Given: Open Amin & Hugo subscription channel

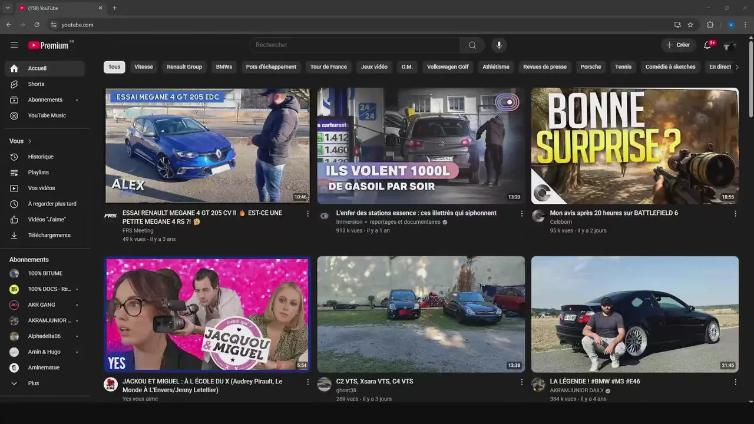Looking at the screenshot, I should coord(45,352).
